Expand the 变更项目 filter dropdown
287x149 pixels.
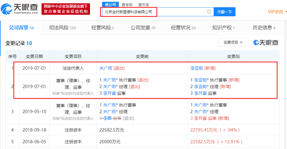tap(232, 43)
